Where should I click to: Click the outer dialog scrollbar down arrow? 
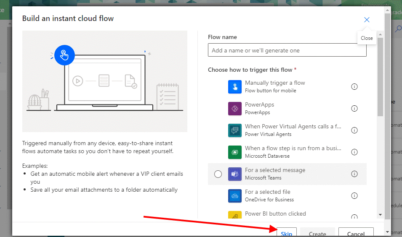tap(387, 232)
